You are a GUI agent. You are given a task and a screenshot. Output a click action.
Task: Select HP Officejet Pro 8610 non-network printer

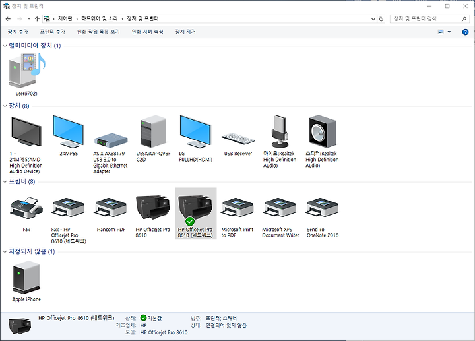tap(153, 208)
